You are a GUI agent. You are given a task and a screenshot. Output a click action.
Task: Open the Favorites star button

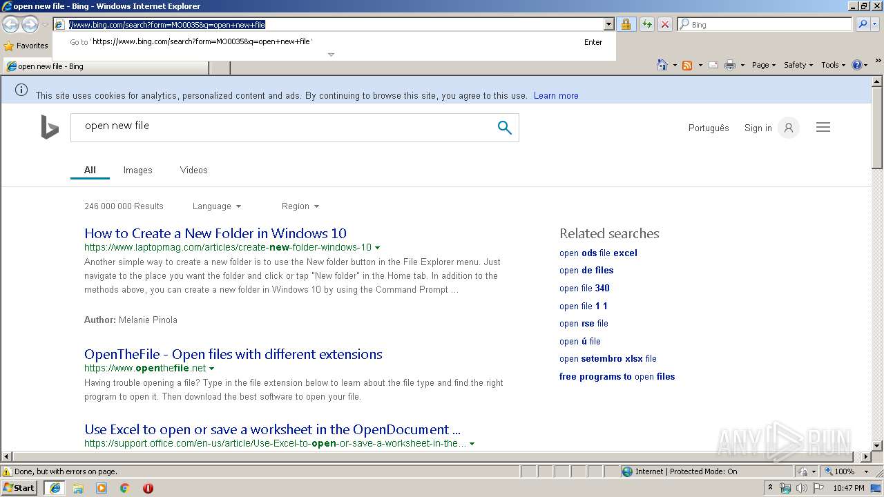pos(26,46)
